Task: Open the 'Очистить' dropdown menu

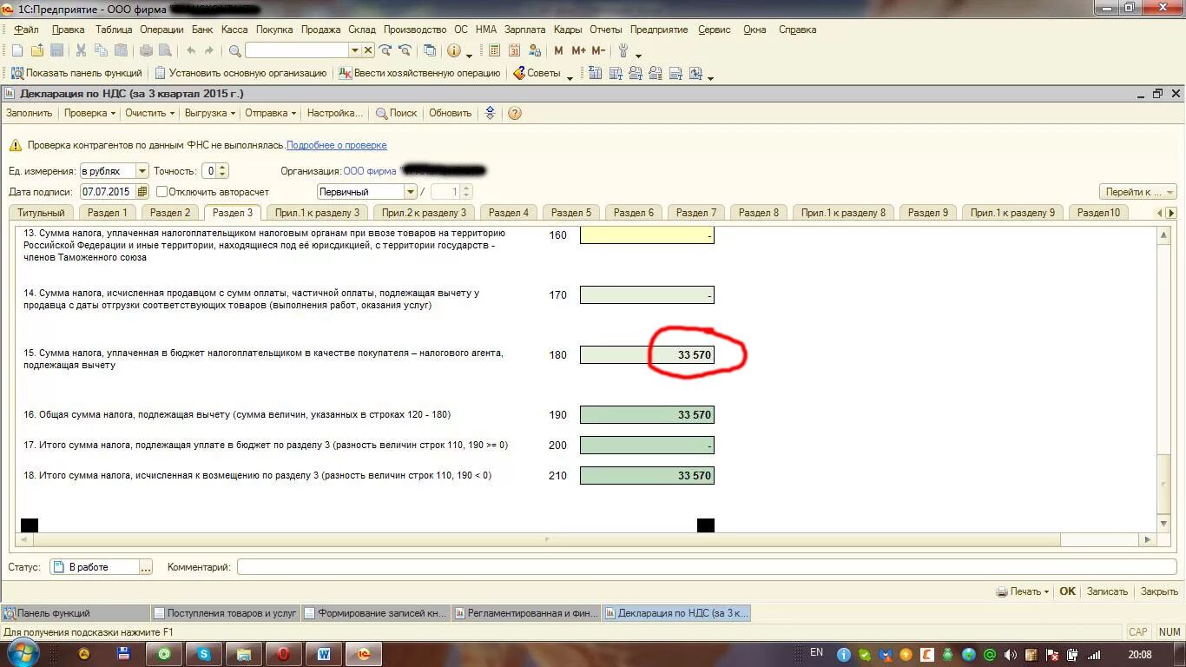Action: pyautogui.click(x=149, y=113)
